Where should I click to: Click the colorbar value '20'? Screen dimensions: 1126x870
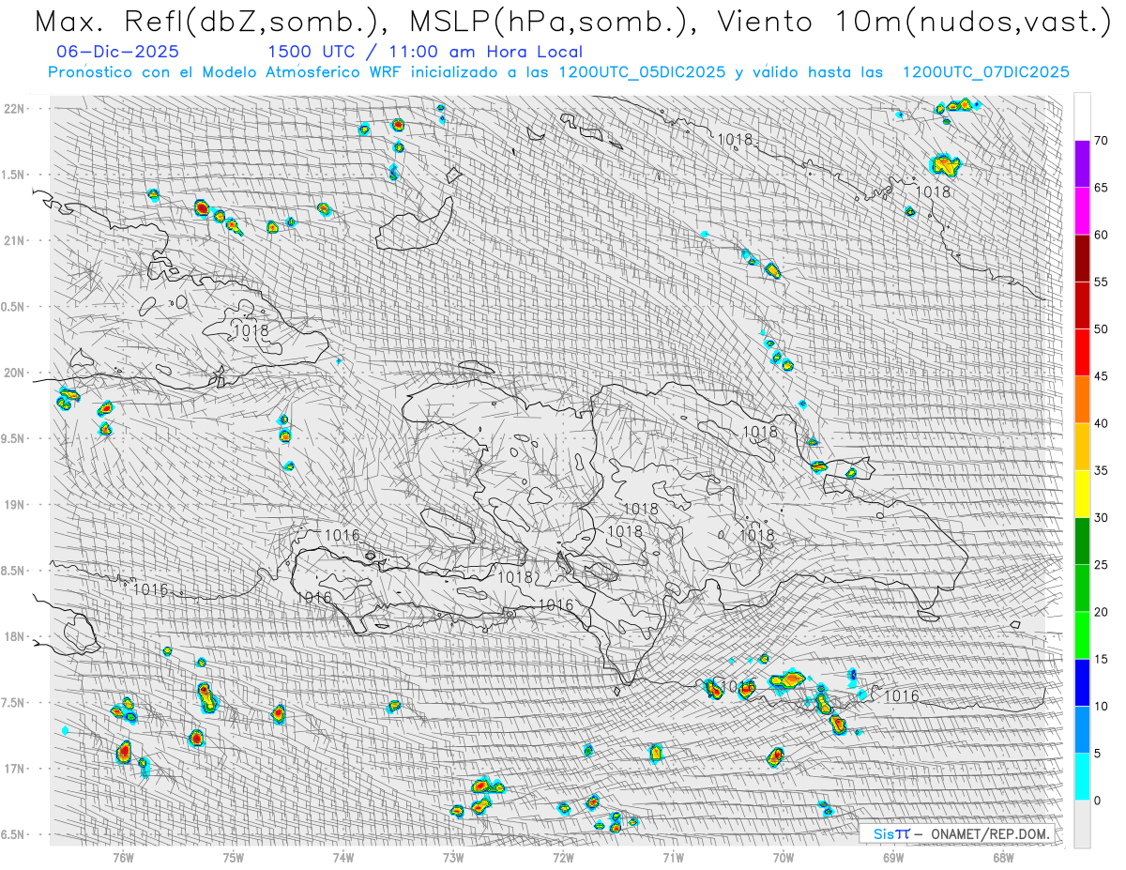(1101, 612)
